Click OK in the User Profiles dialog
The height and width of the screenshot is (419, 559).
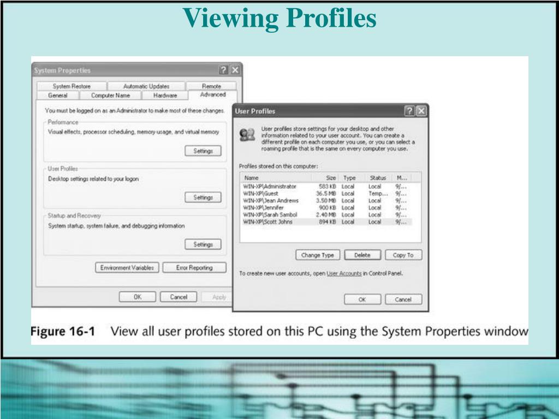362,300
